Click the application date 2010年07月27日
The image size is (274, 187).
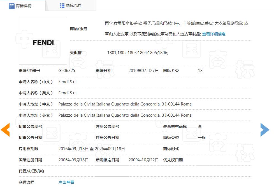[144, 71]
